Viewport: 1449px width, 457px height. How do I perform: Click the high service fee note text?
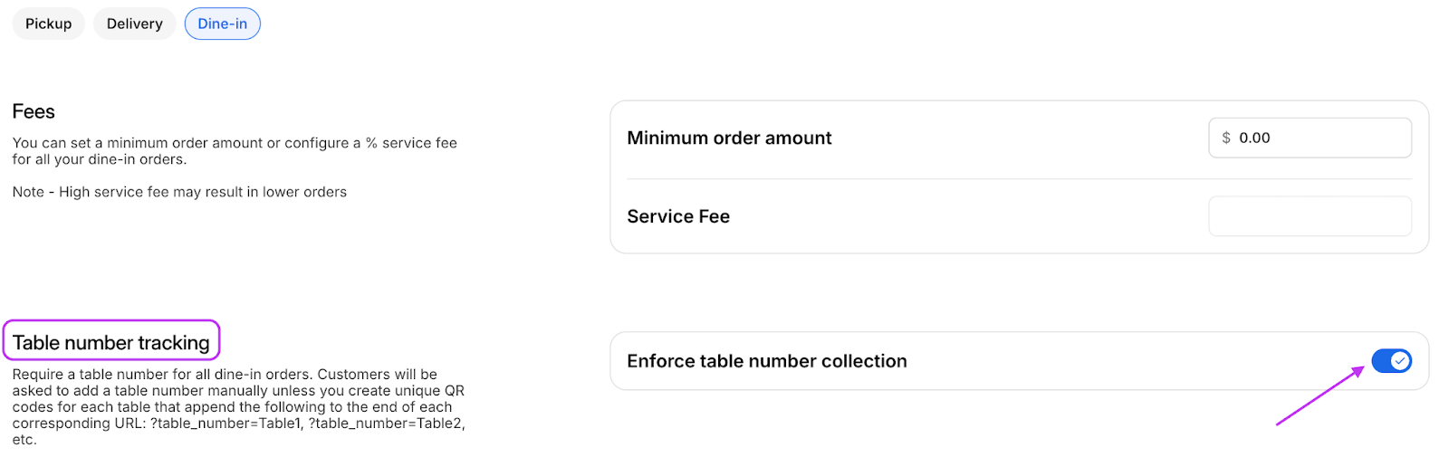179,192
